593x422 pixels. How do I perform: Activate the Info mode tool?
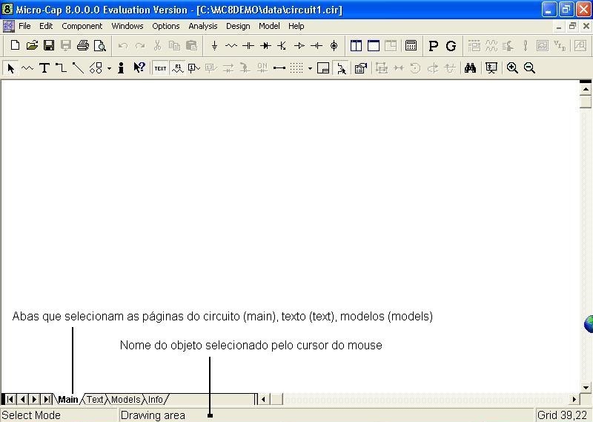pyautogui.click(x=121, y=68)
